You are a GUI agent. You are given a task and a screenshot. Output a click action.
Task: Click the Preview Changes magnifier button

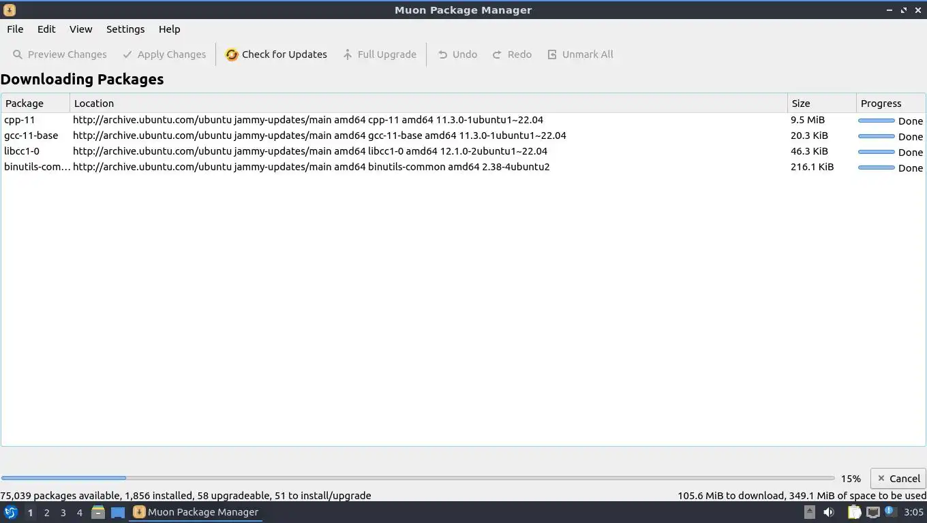(60, 54)
